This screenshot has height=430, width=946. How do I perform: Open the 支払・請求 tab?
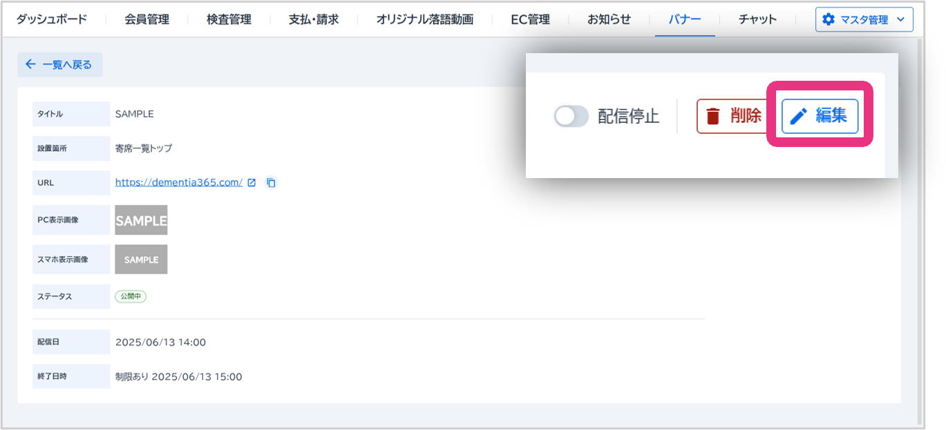click(314, 19)
